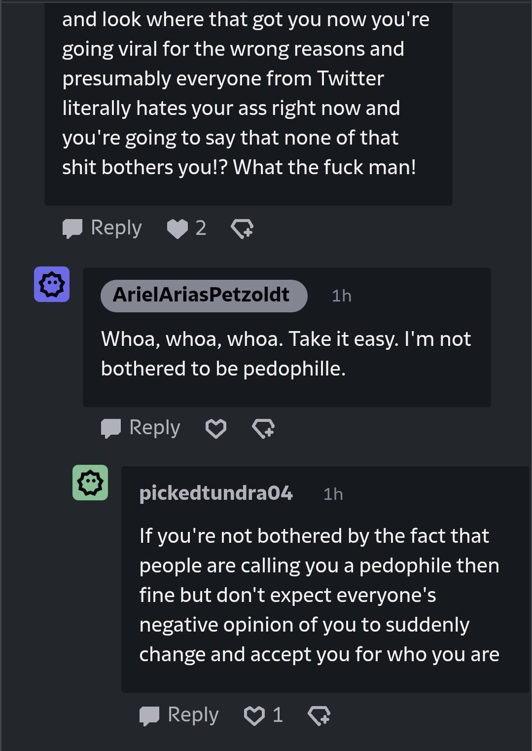Image resolution: width=532 pixels, height=751 pixels.
Task: Click the like count 1 on pickedtundra04's comment
Action: [278, 715]
